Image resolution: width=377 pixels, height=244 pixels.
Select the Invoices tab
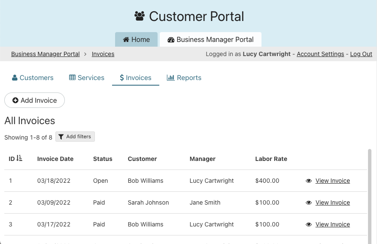coord(135,78)
